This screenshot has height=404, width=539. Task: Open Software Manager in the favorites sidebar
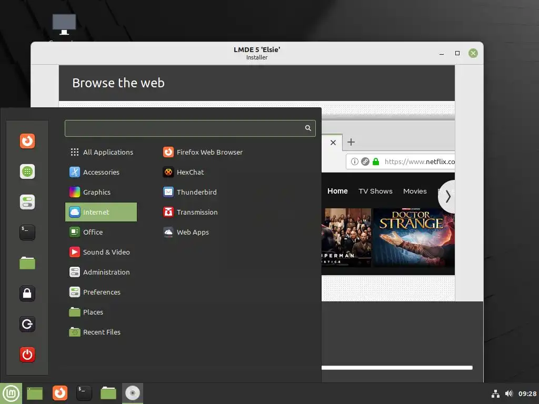[x=27, y=171]
